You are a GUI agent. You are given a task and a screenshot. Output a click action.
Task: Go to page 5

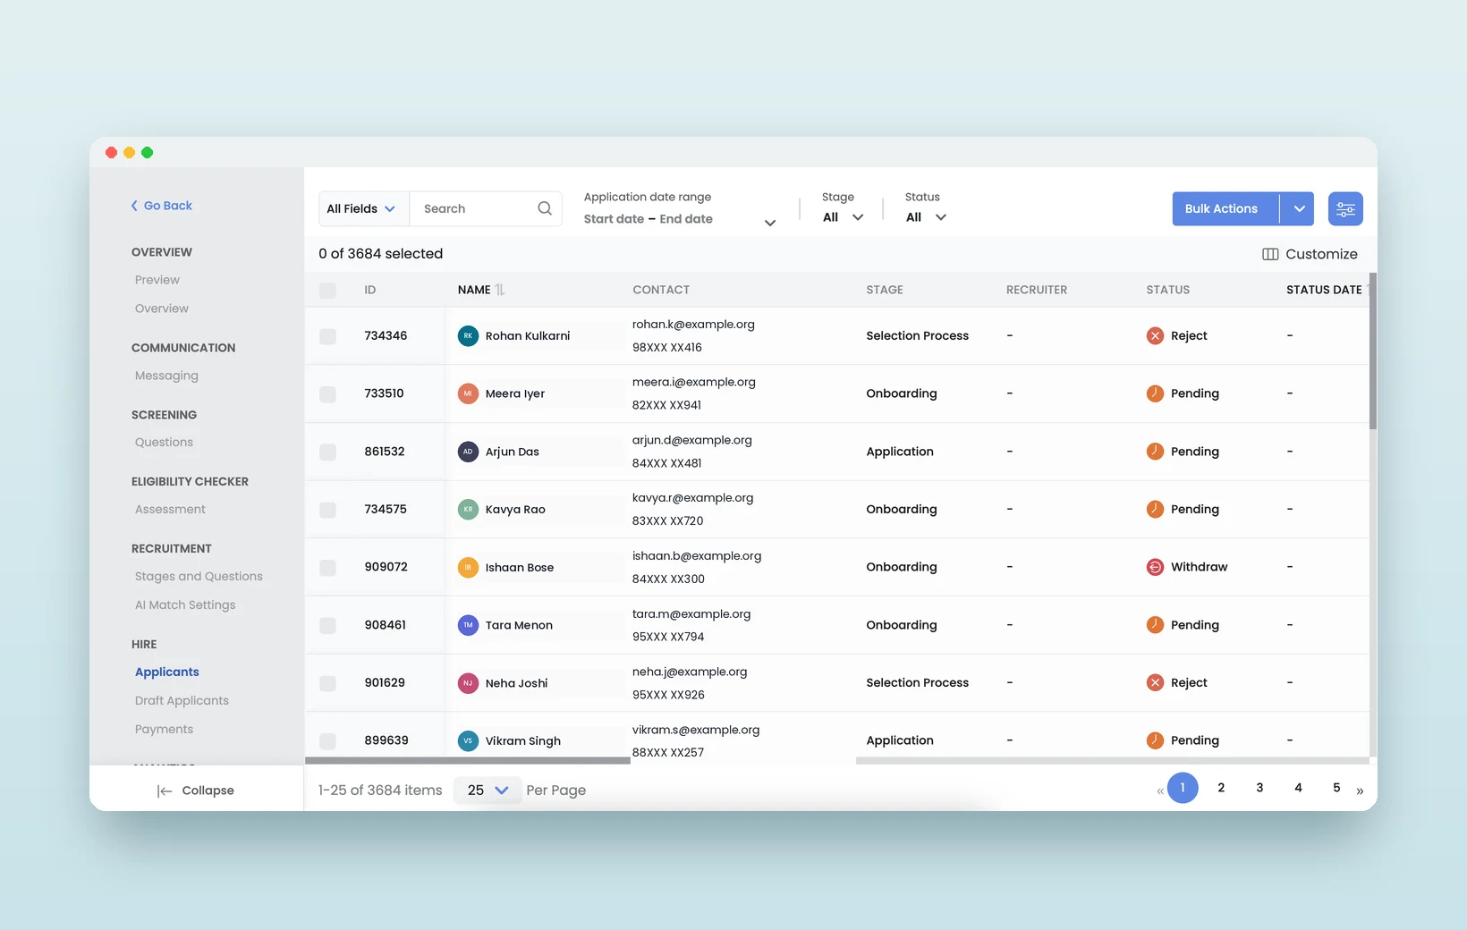[1336, 788]
